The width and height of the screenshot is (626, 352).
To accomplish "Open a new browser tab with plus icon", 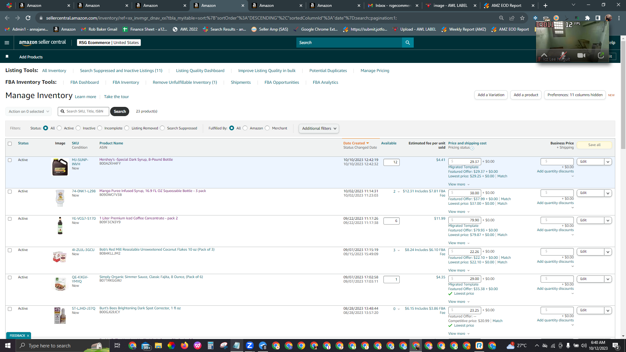I will pyautogui.click(x=545, y=6).
